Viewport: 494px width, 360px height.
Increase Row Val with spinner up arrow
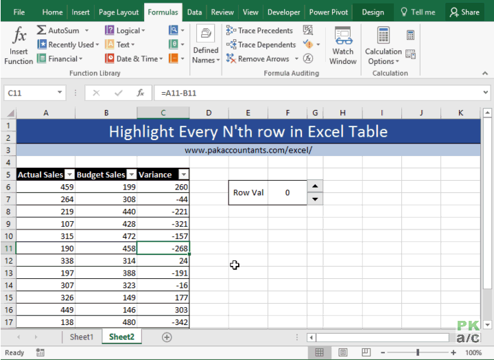coord(315,186)
